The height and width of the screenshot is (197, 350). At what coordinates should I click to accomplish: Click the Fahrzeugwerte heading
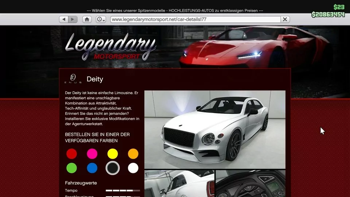[81, 183]
